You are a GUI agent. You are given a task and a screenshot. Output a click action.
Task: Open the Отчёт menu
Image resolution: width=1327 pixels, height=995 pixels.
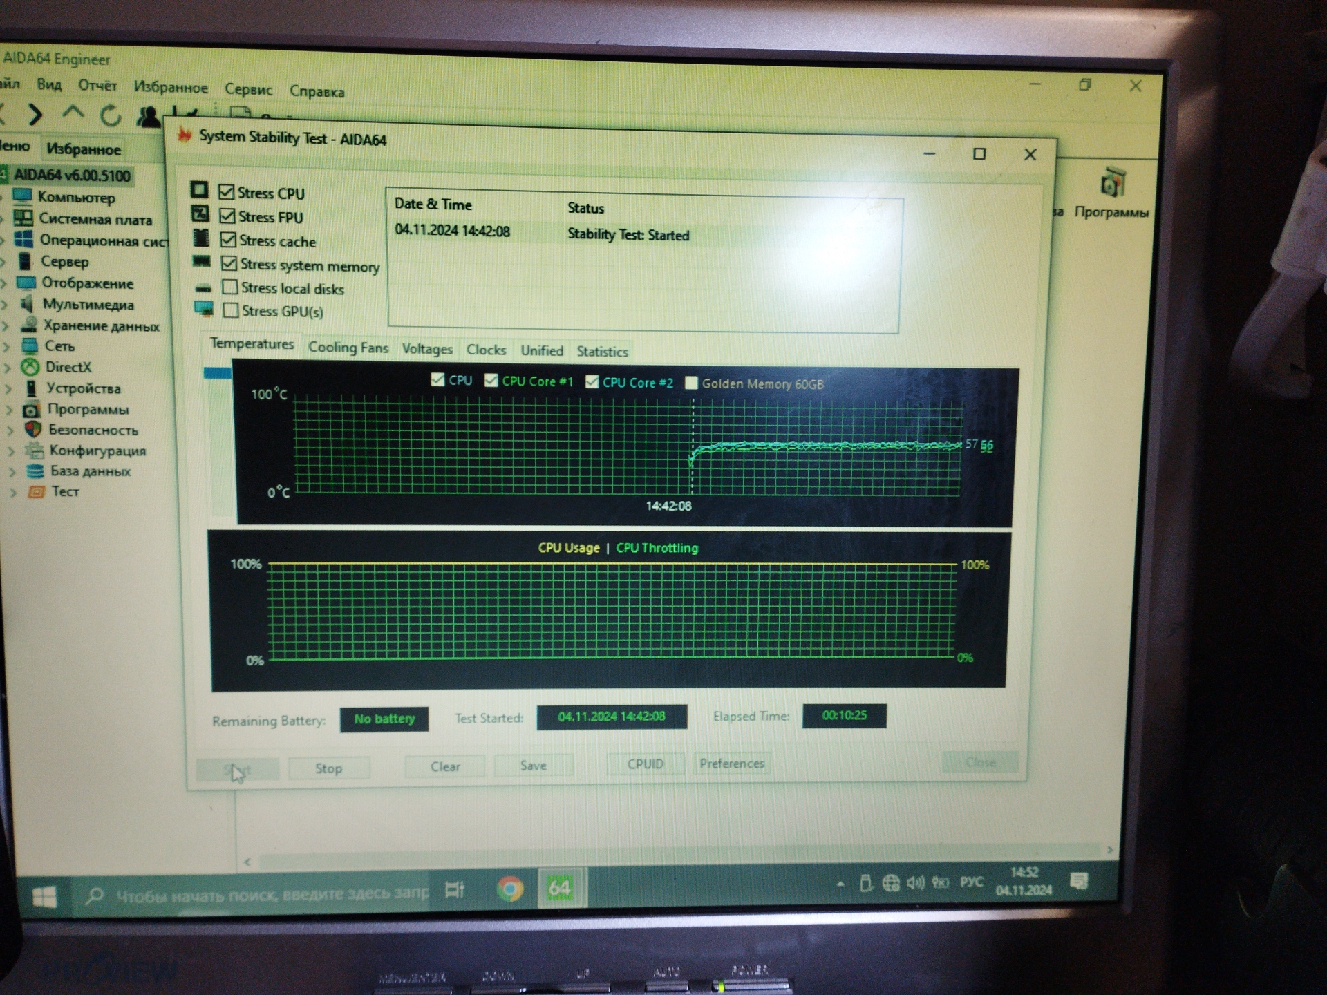click(x=97, y=86)
